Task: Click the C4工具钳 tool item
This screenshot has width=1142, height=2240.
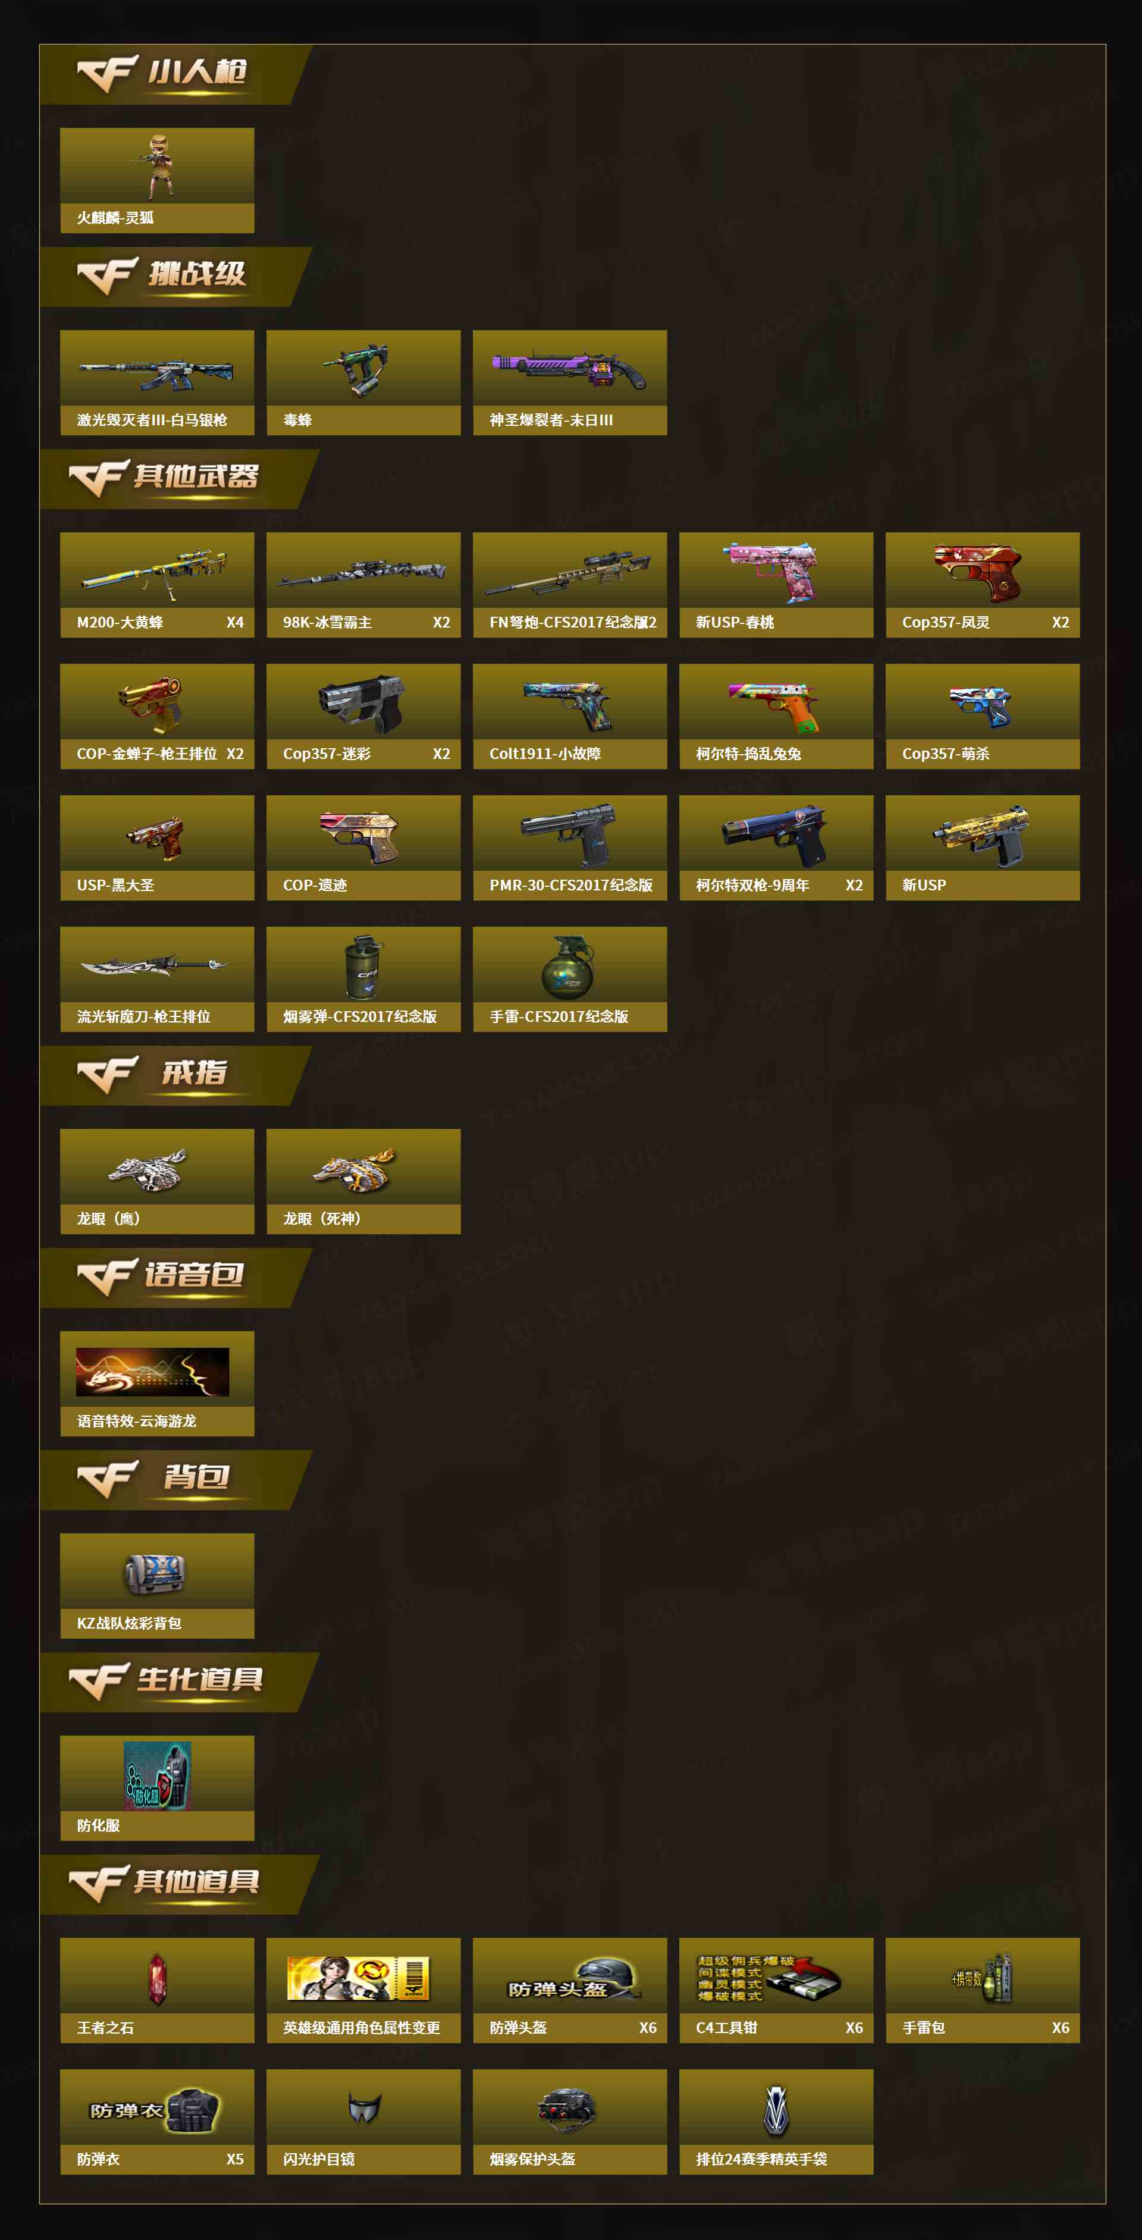Action: (x=776, y=1990)
